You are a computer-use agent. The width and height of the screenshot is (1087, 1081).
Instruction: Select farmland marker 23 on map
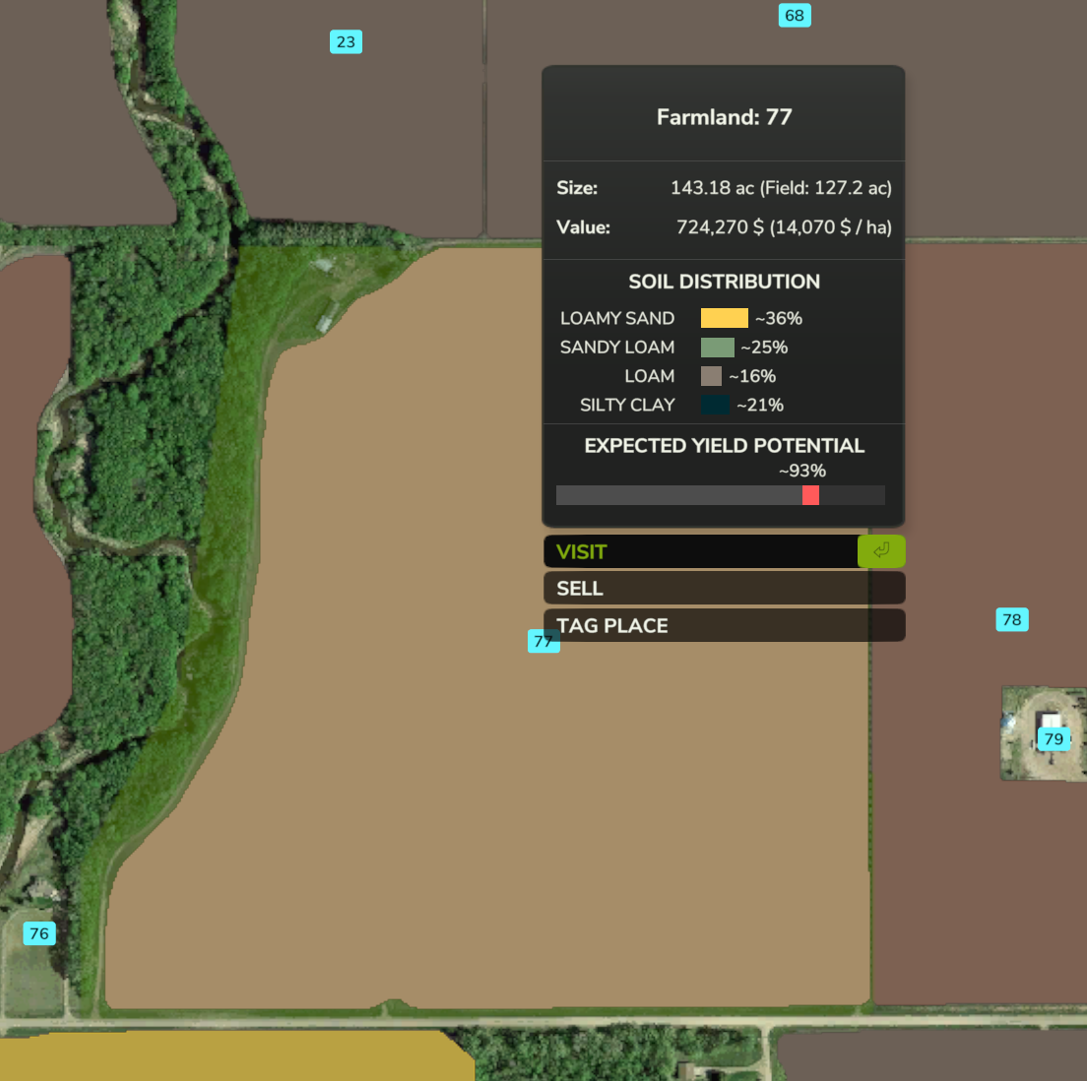click(x=346, y=41)
